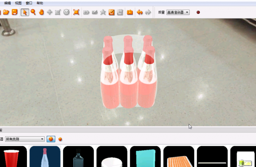Screen dimensions: 256x167
Task: Open the 帮助 menu
Action: (40, 3)
